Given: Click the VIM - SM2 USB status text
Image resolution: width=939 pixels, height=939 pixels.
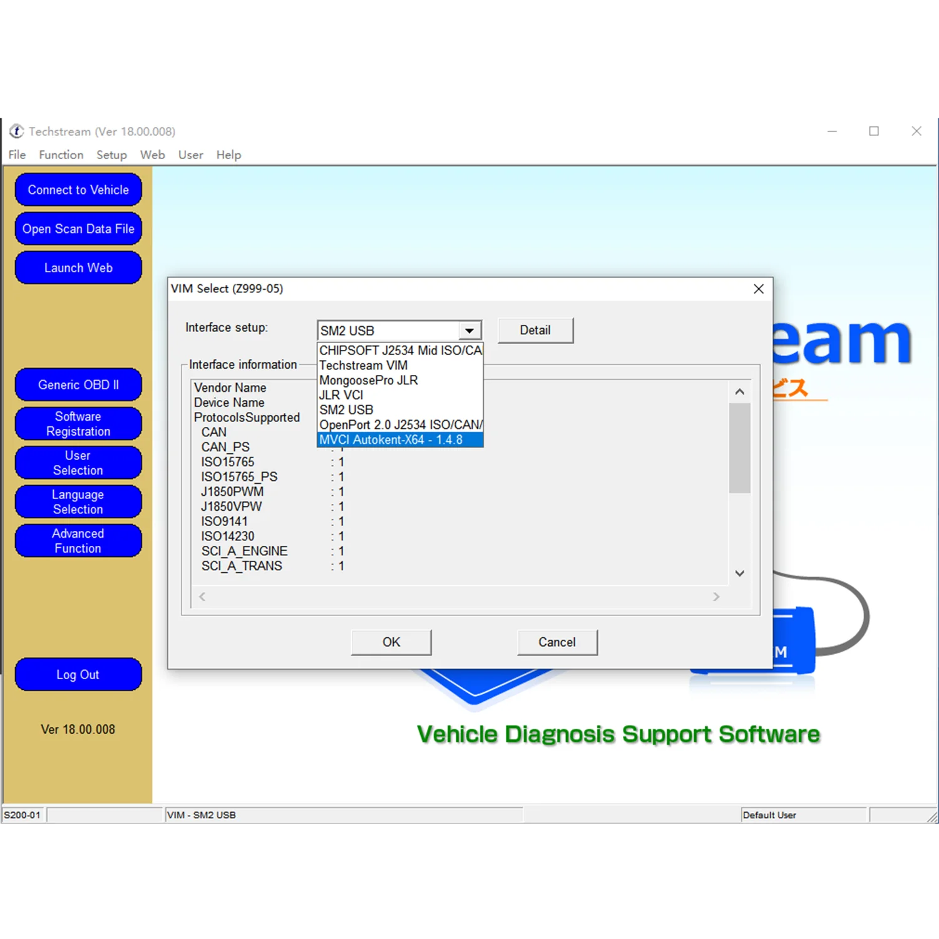Looking at the screenshot, I should (202, 815).
